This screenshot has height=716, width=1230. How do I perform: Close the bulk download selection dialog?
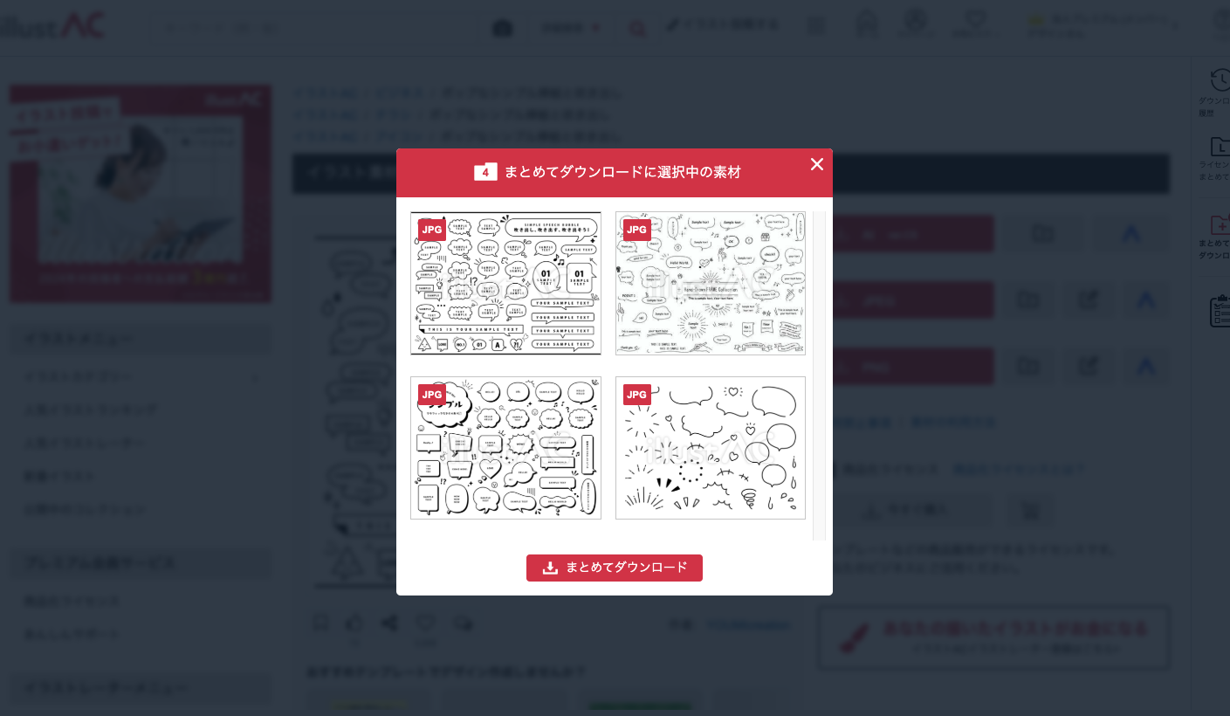[816, 164]
